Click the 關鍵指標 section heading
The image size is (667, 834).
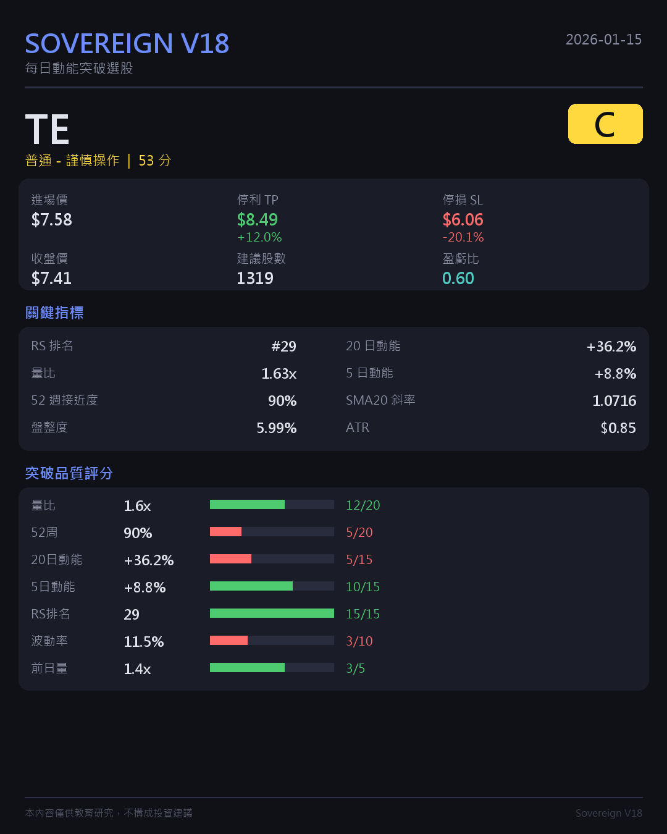(54, 313)
